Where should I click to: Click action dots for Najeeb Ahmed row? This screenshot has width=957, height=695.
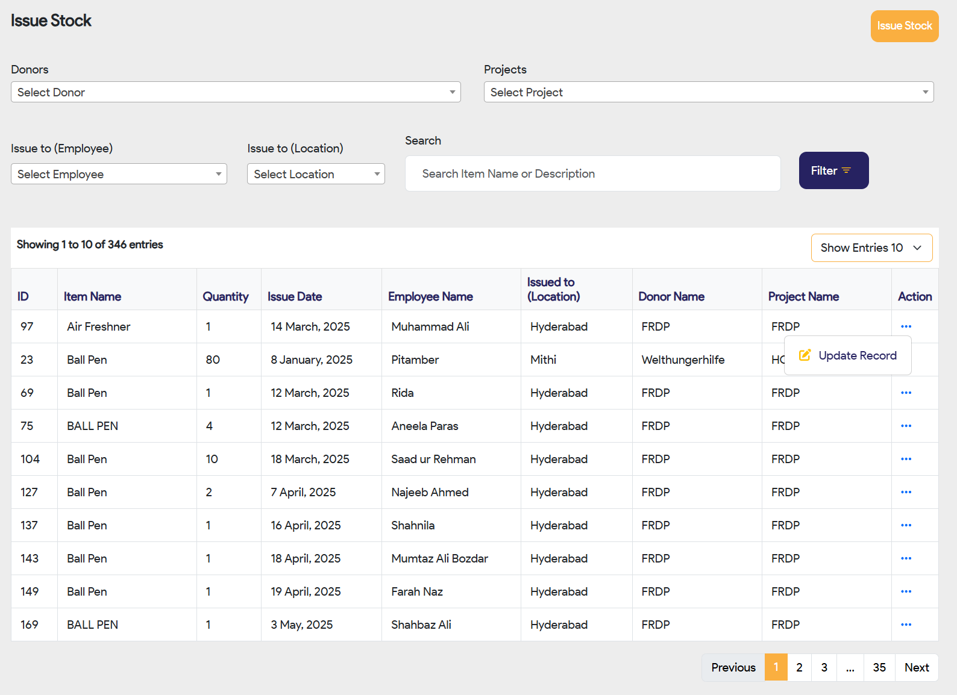pos(906,492)
